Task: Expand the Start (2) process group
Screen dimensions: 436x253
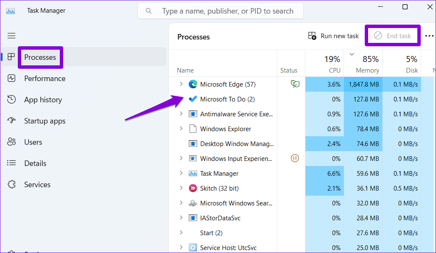Action: pos(182,233)
